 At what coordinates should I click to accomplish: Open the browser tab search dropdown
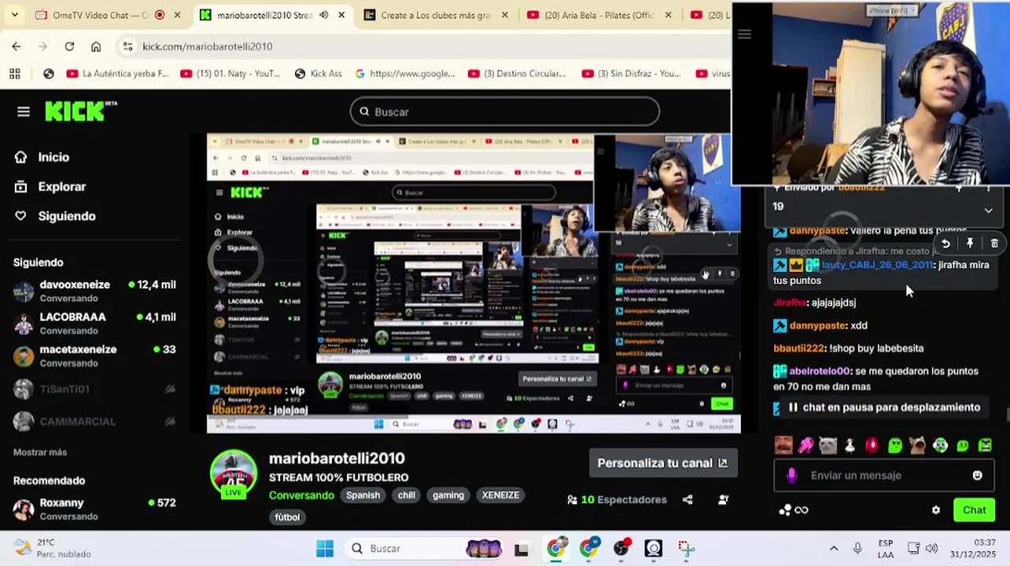[14, 15]
